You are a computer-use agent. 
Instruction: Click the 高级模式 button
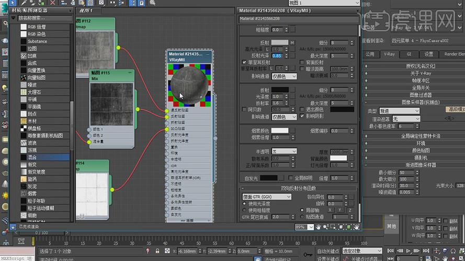point(454,109)
